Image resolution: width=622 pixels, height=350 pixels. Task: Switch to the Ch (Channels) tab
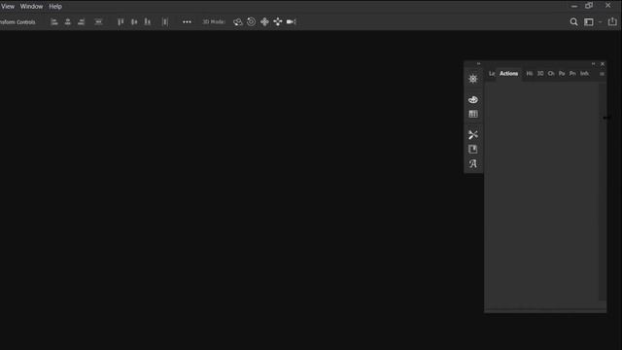(x=551, y=74)
